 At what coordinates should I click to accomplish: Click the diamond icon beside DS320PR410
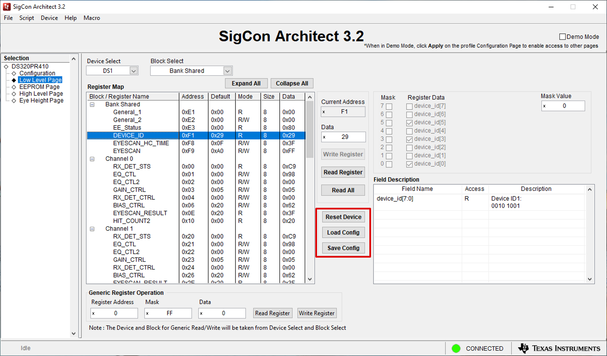6,66
